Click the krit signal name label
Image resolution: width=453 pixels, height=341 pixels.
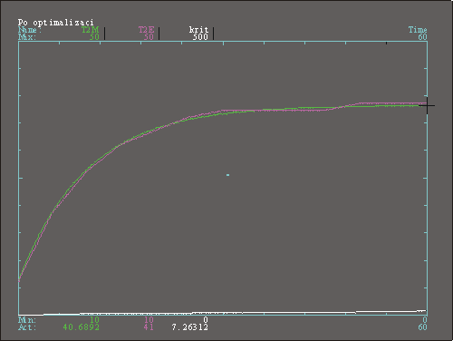pos(198,30)
